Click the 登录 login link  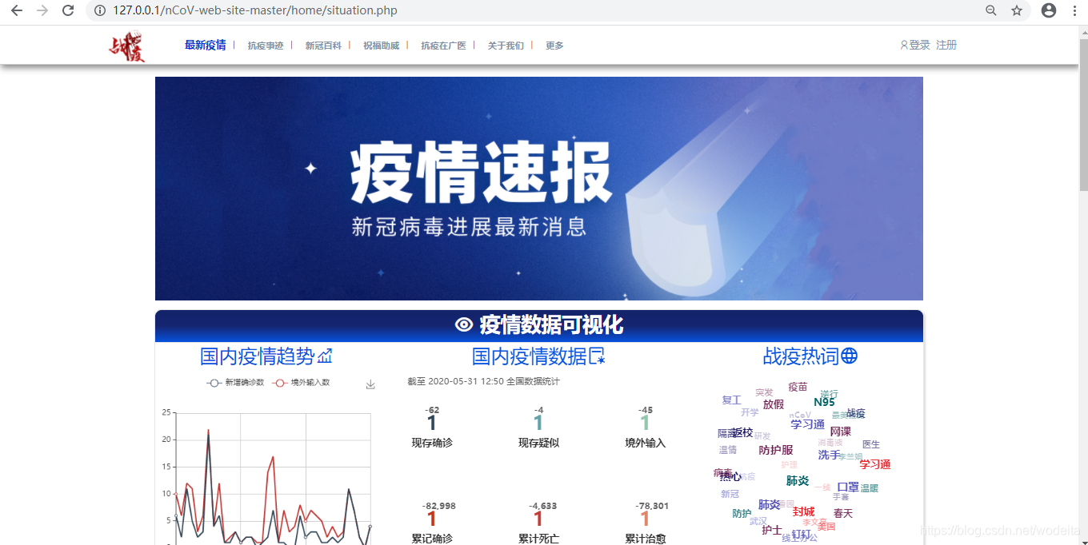[x=919, y=46]
